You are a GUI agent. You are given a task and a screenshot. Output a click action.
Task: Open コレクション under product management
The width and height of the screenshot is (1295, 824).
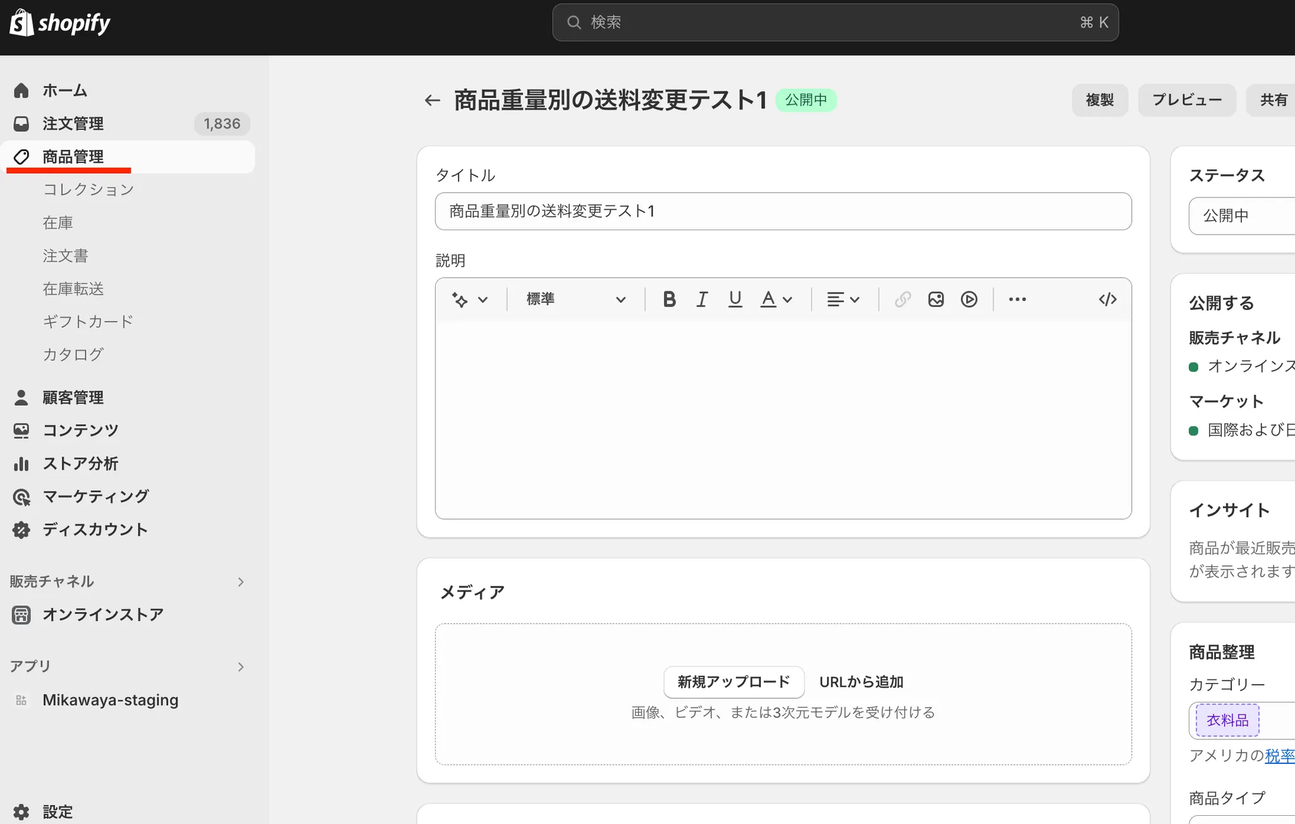point(88,190)
